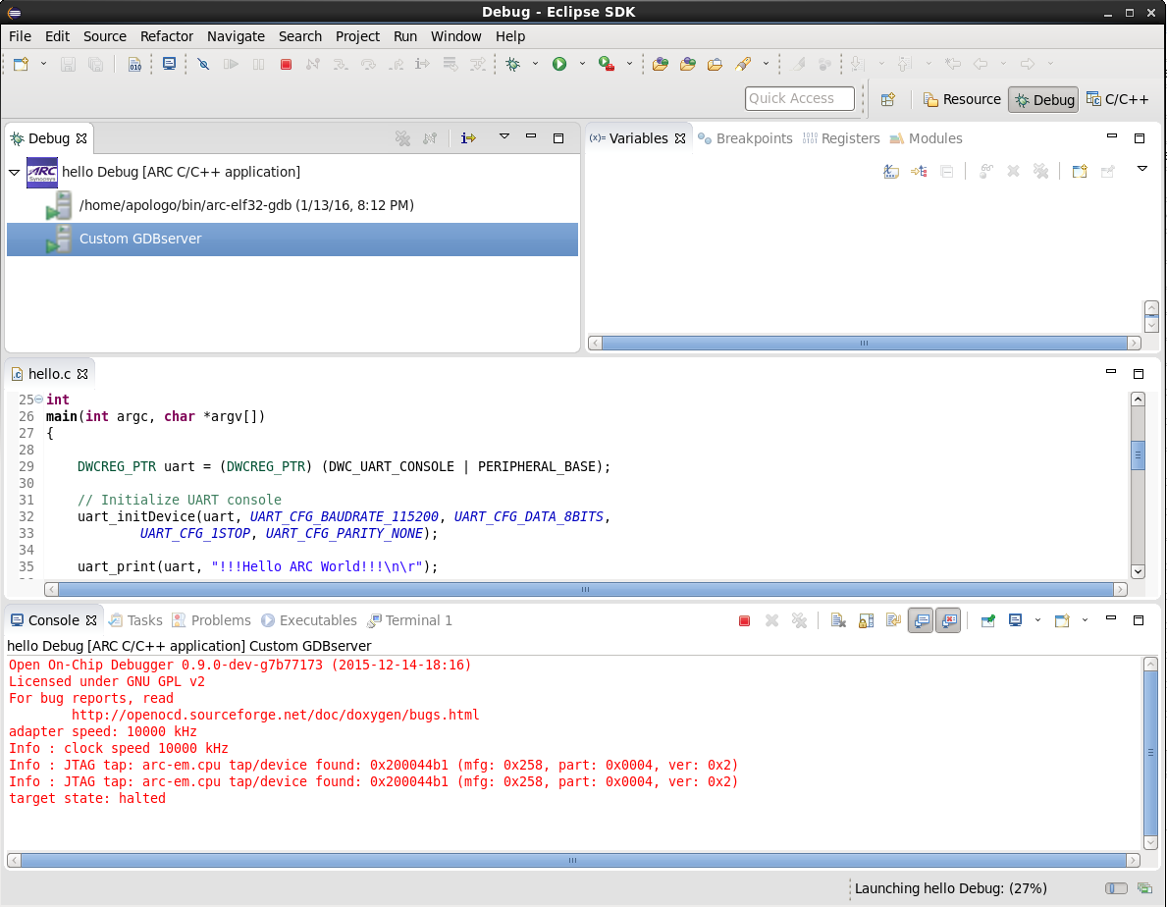Click the Run External Tools icon

(x=607, y=64)
